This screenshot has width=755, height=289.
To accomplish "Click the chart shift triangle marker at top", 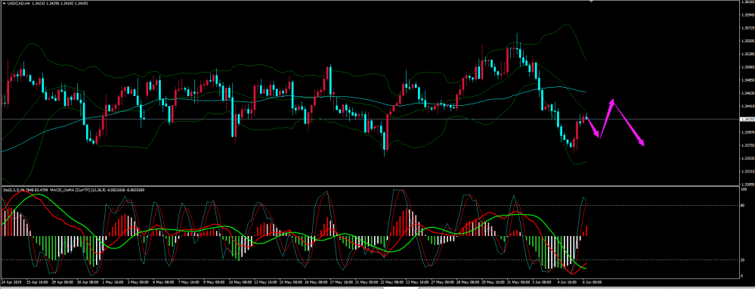I will [592, 2].
